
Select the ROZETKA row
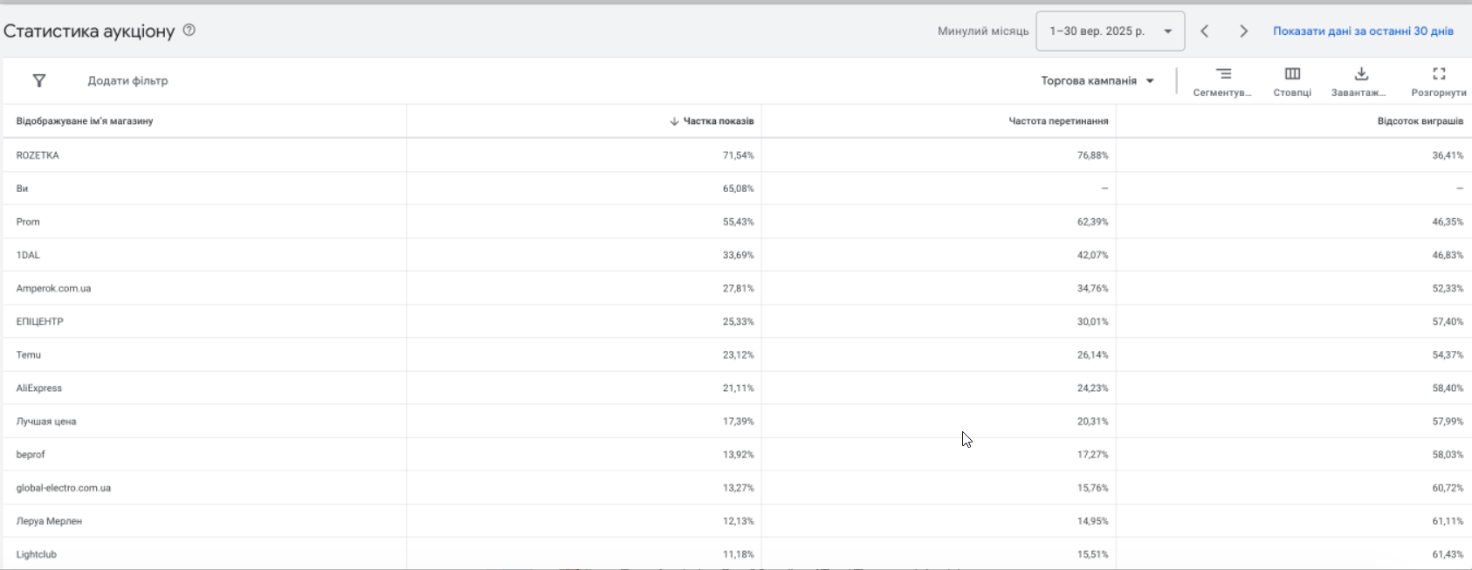click(x=38, y=155)
